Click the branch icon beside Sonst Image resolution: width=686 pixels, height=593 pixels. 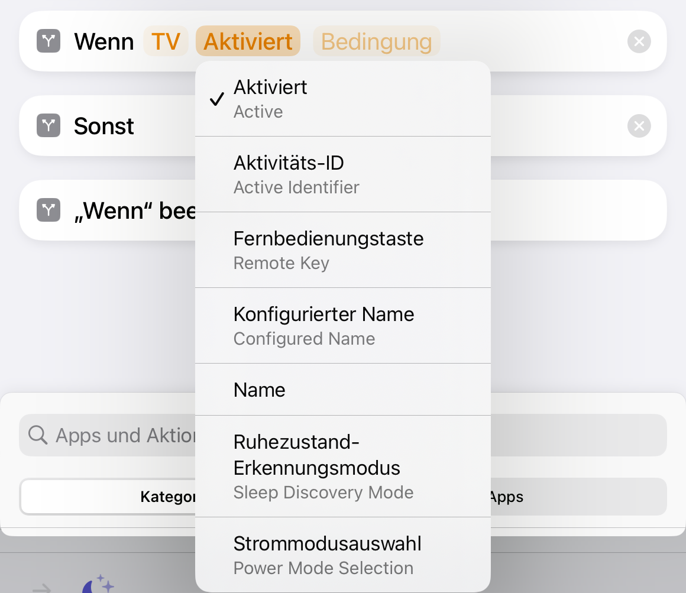coord(48,126)
